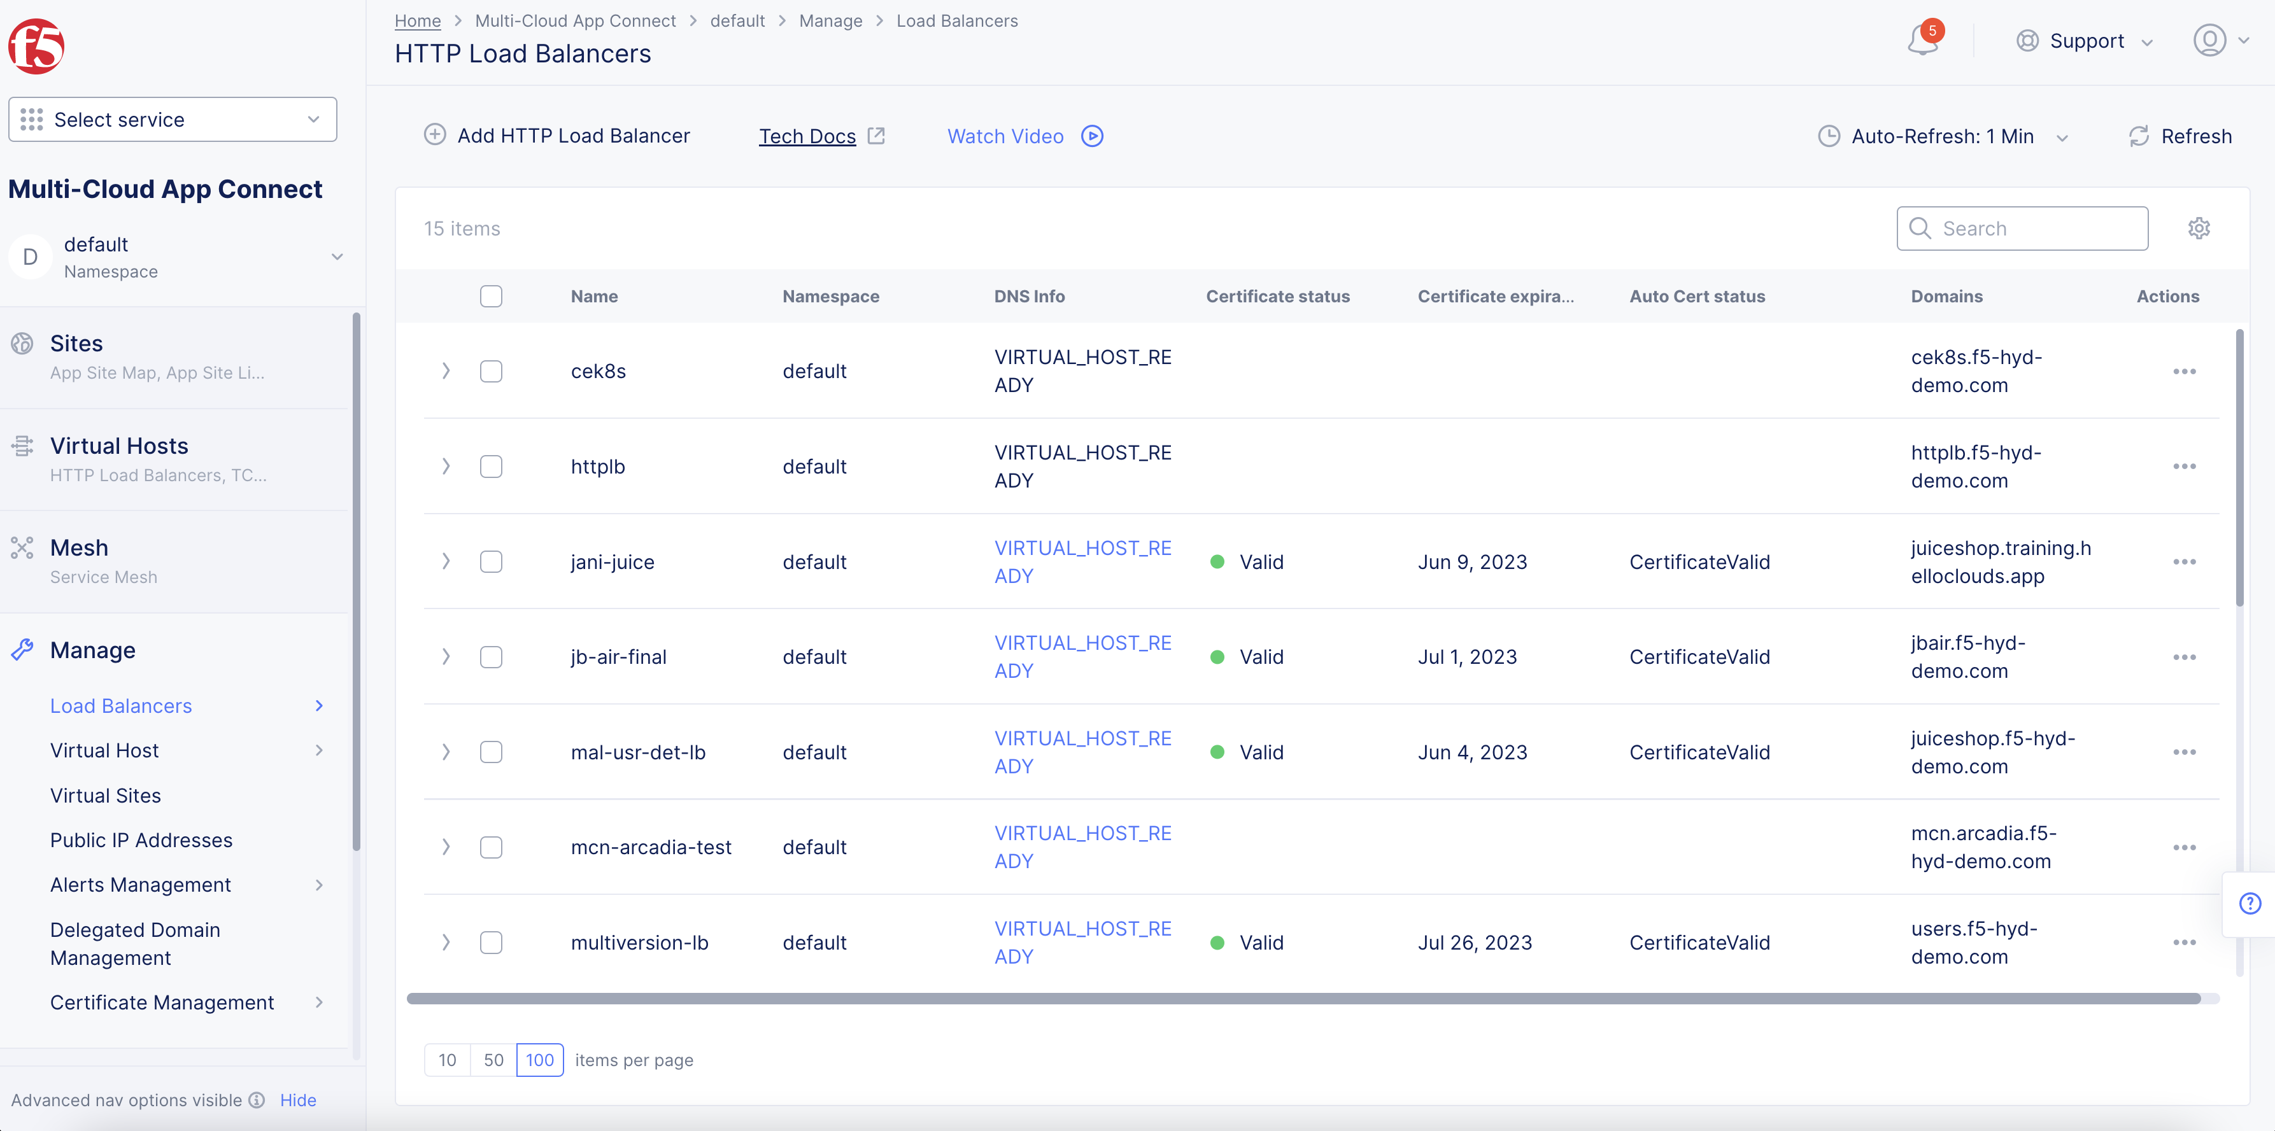
Task: Open the table settings gear icon
Action: coord(2198,228)
